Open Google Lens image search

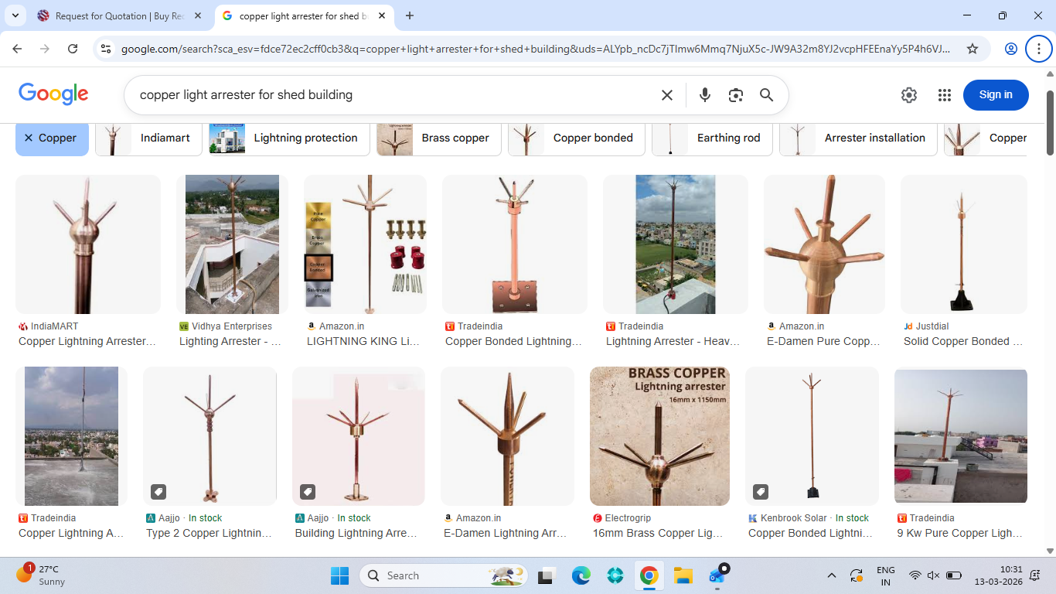tap(735, 95)
